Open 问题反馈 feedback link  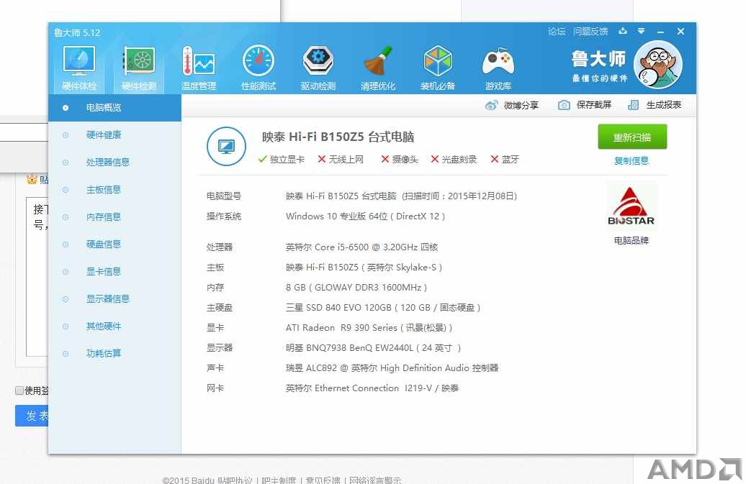pos(590,32)
